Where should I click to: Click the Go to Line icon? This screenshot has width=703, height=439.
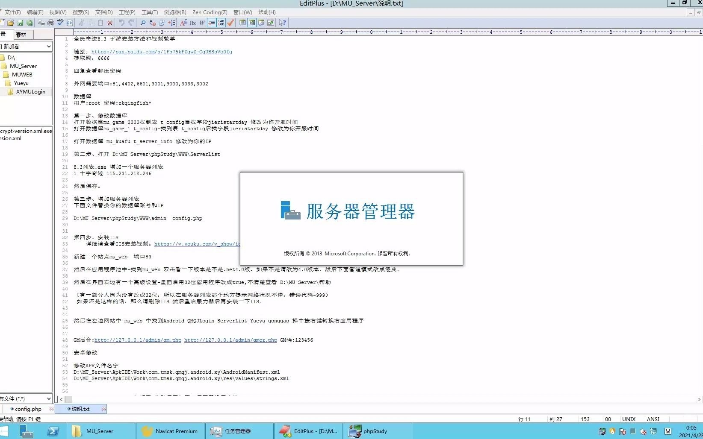click(x=171, y=23)
